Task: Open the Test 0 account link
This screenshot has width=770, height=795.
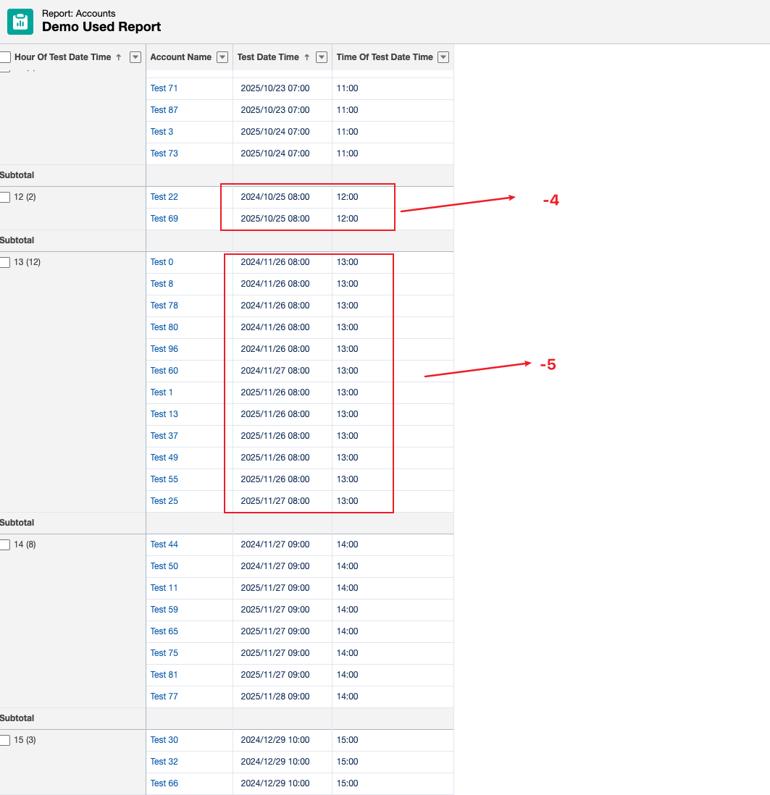Action: pyautogui.click(x=162, y=262)
